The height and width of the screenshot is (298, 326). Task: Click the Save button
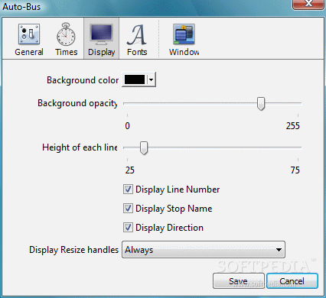pos(238,281)
